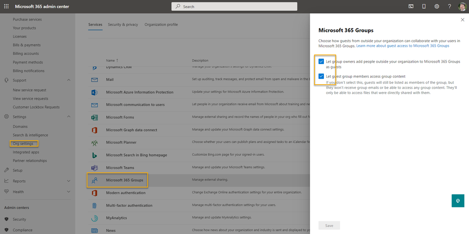Open New service request
Screen dimensions: 469x234
(29, 90)
